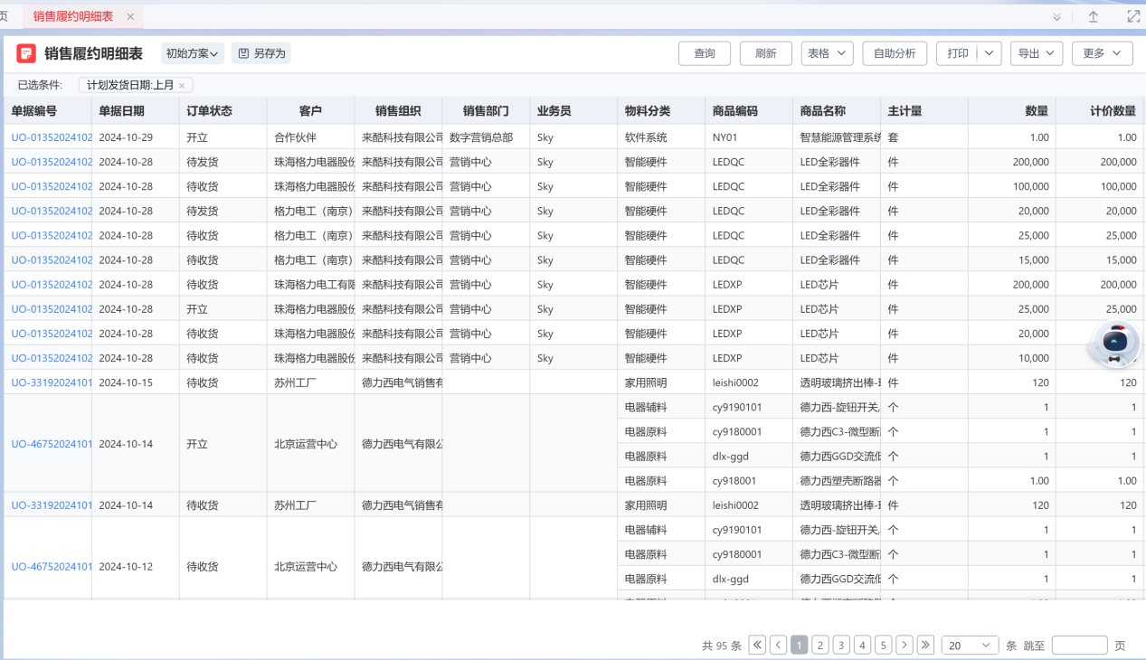The image size is (1146, 660).
Task: Go to page 3
Action: 841,645
